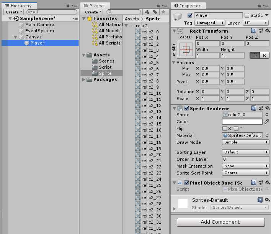The height and width of the screenshot is (234, 271).
Task: Open Sprite Renderer help reference icon
Action: pyautogui.click(x=253, y=108)
